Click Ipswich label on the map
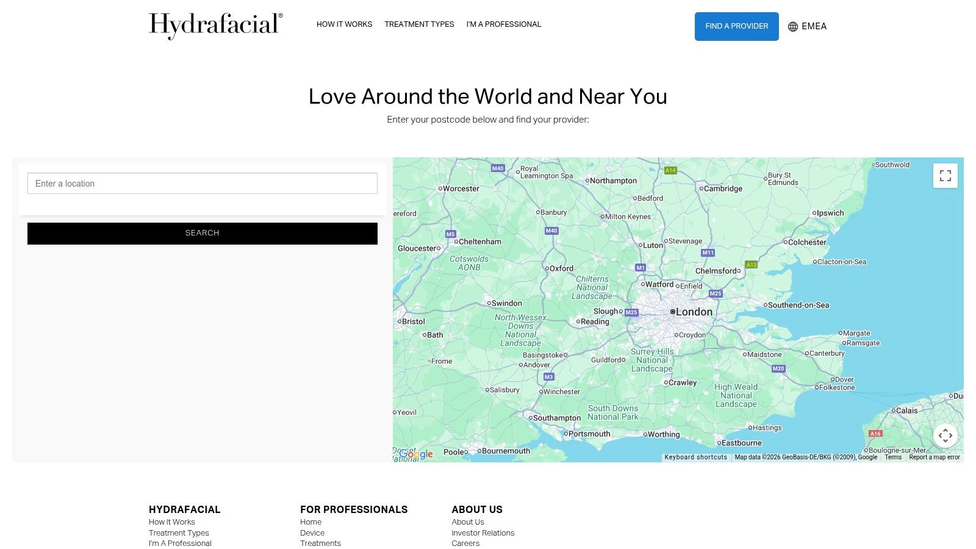This screenshot has height=549, width=976. click(830, 213)
